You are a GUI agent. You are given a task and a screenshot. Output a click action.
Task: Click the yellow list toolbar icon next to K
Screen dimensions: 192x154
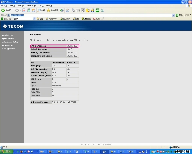tap(88, 11)
